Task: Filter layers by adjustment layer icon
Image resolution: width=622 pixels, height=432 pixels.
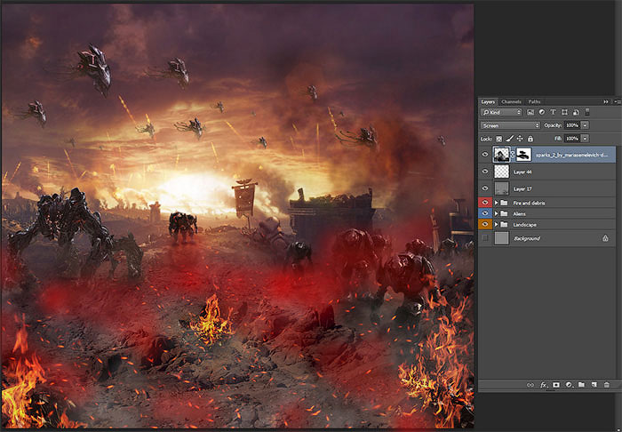Action: point(542,112)
